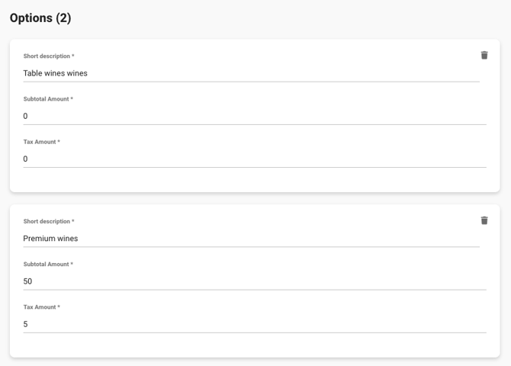Click the word 'Table' in the description
This screenshot has height=366, width=511.
point(33,73)
